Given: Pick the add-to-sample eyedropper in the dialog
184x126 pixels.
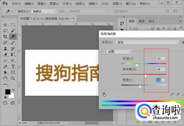Looking at the screenshot, I should [x=178, y=94].
